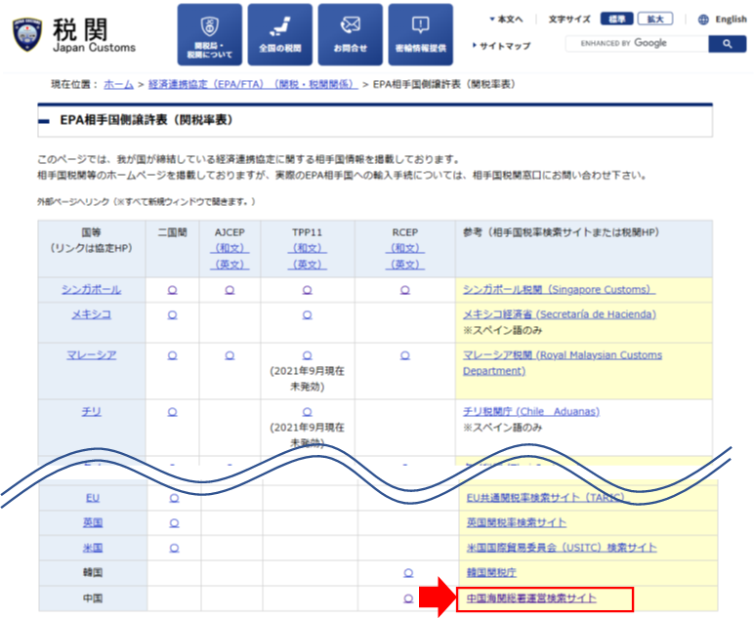Viewport: 754px width, 618px height.
Task: Click Malaysia RCEP circle mark
Action: coord(405,355)
